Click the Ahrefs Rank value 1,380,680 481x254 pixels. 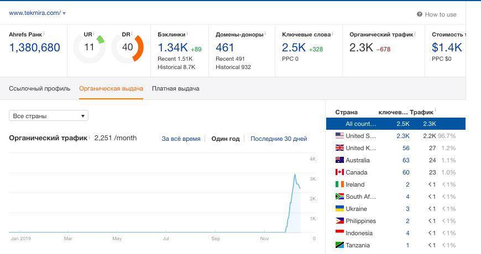35,47
